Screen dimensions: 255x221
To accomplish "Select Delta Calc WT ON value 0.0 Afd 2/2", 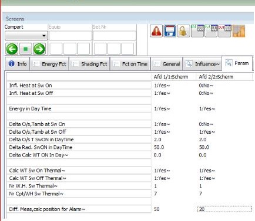I will [203, 155].
